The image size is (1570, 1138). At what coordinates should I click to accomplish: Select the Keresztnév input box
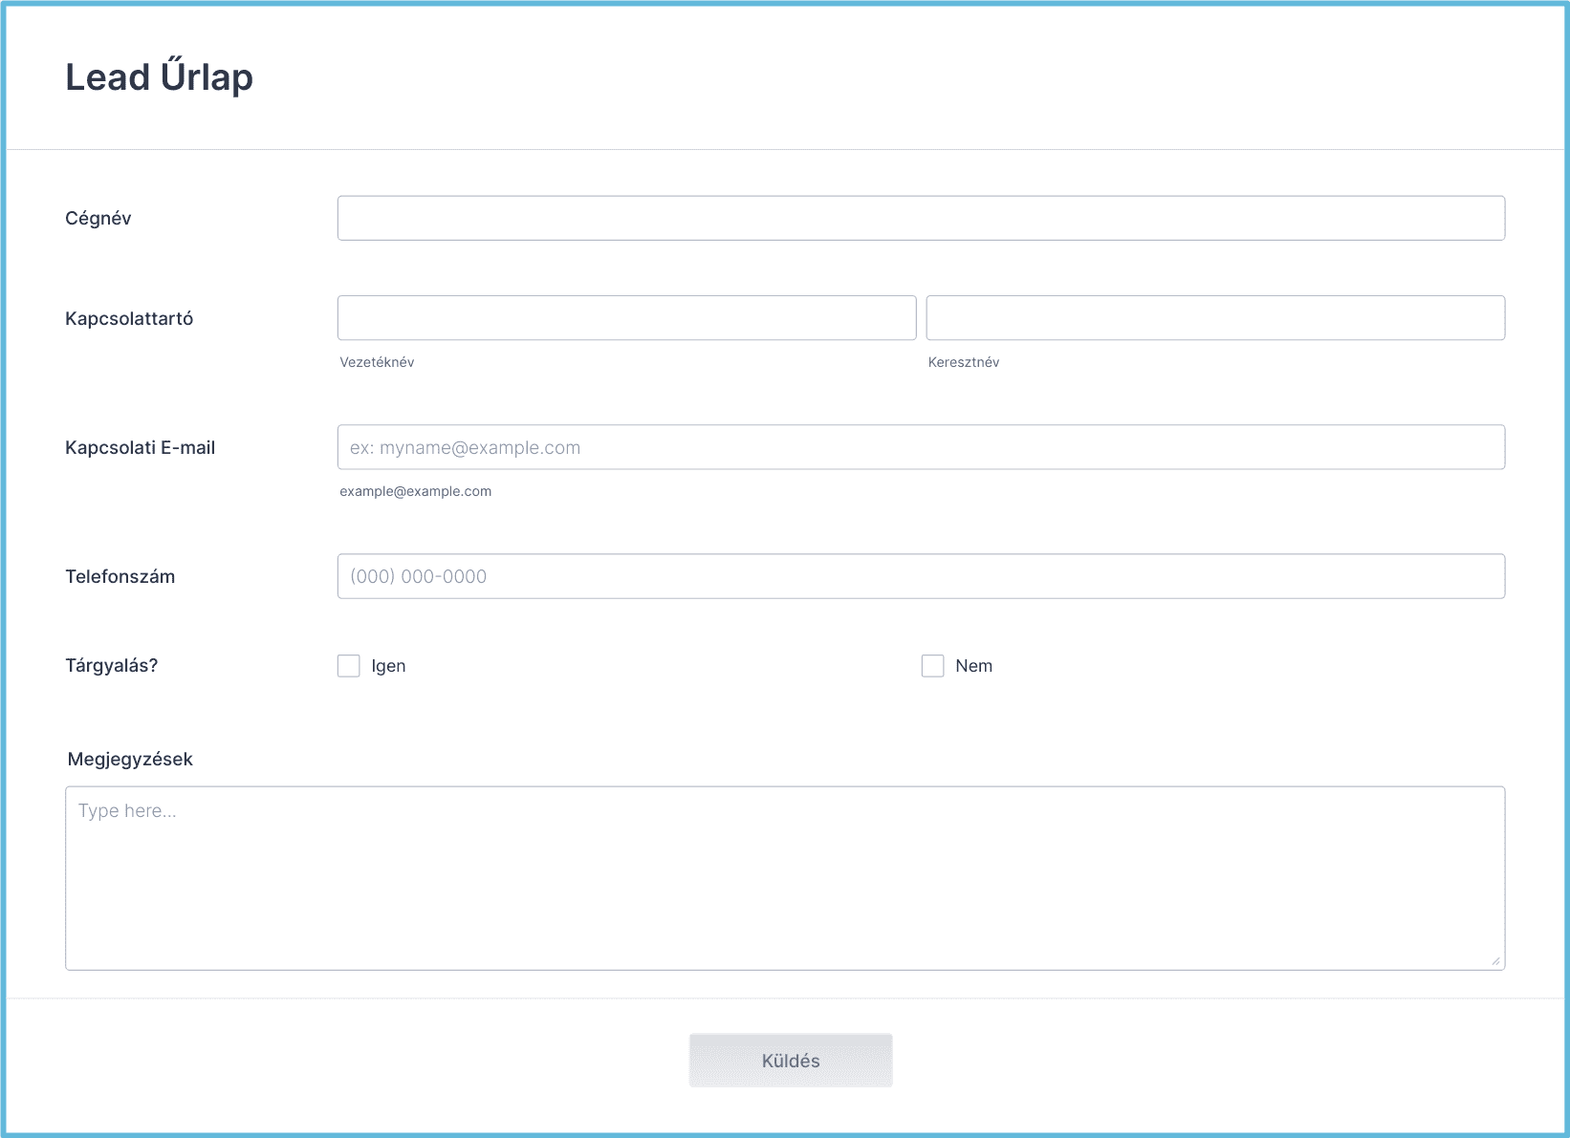[x=1215, y=317]
